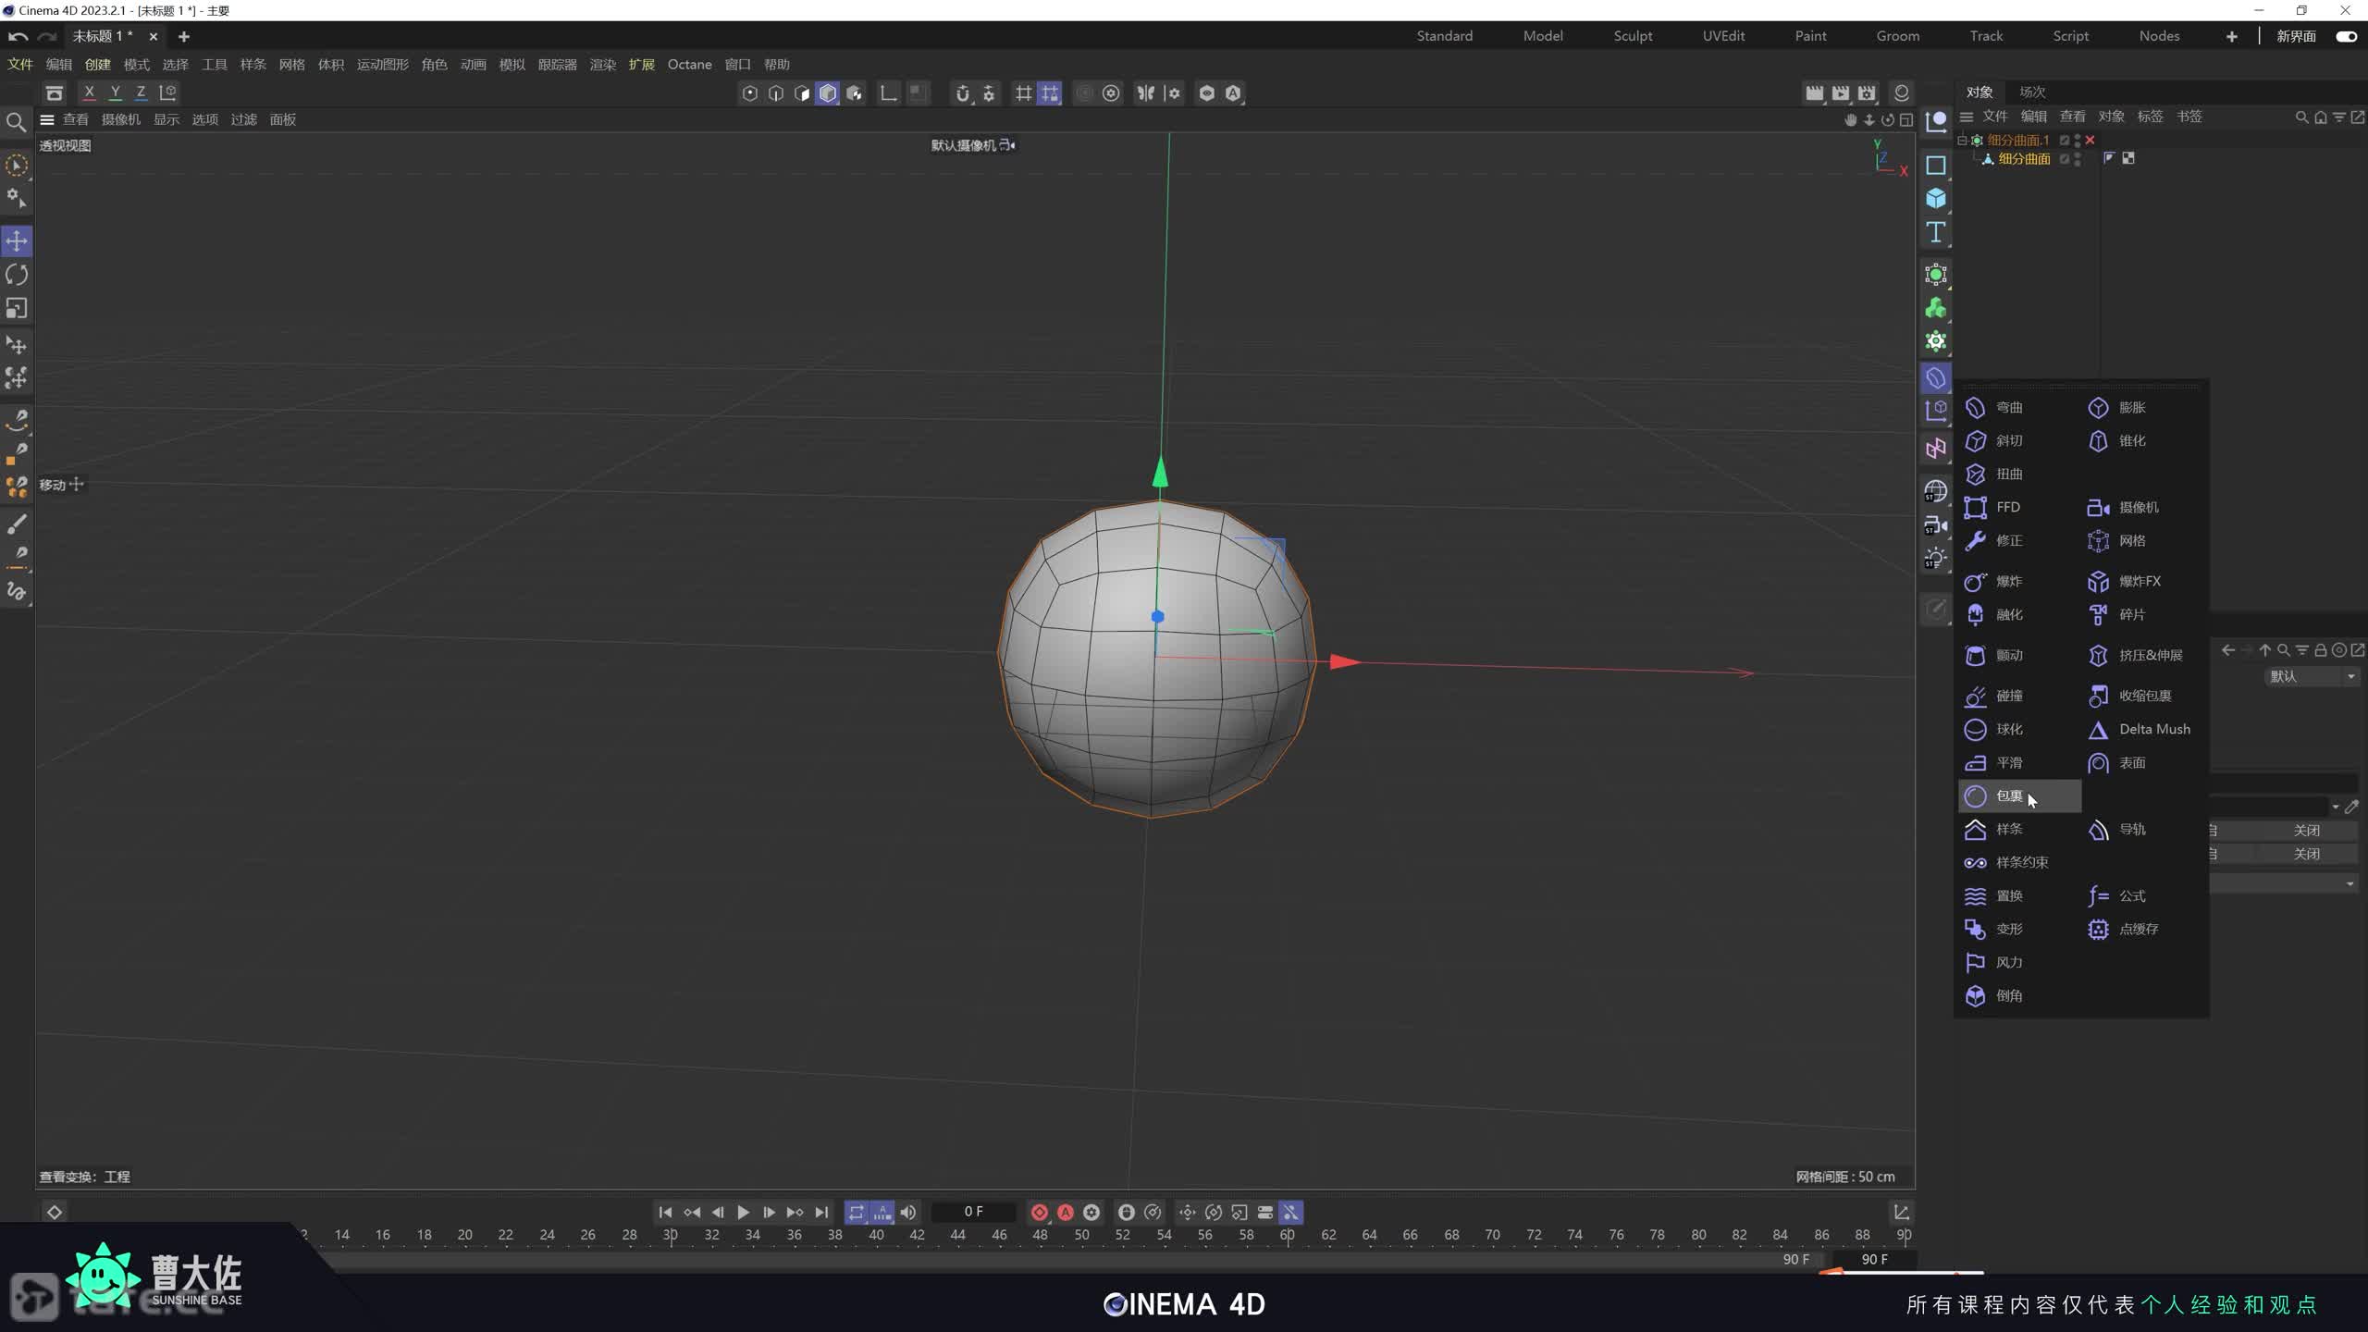Select the 弯曲 (Bend) deformer icon
Image resolution: width=2368 pixels, height=1332 pixels.
(1976, 407)
